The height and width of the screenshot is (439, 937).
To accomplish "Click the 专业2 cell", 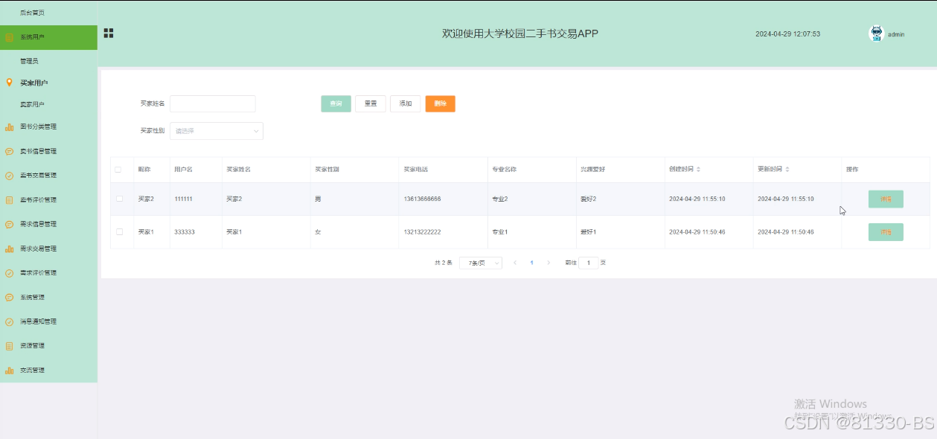I will pos(500,199).
